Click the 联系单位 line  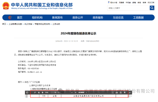[37, 65]
